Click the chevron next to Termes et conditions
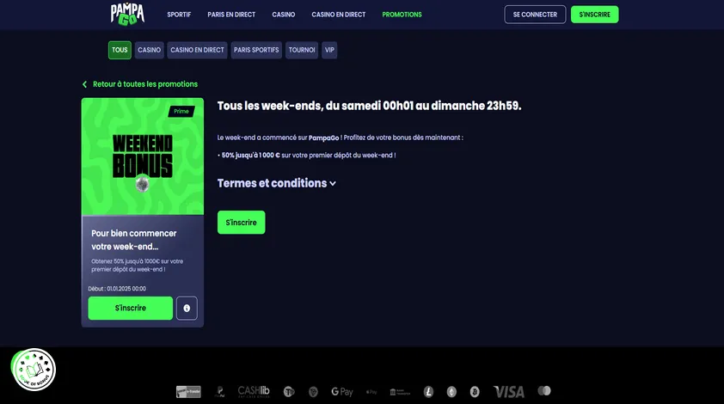Image resolution: width=724 pixels, height=404 pixels. pos(333,184)
